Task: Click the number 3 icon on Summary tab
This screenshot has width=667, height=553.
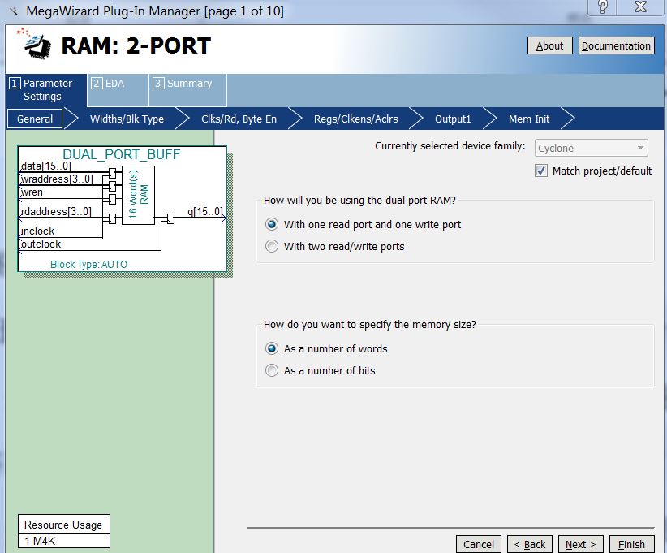Action: 158,83
